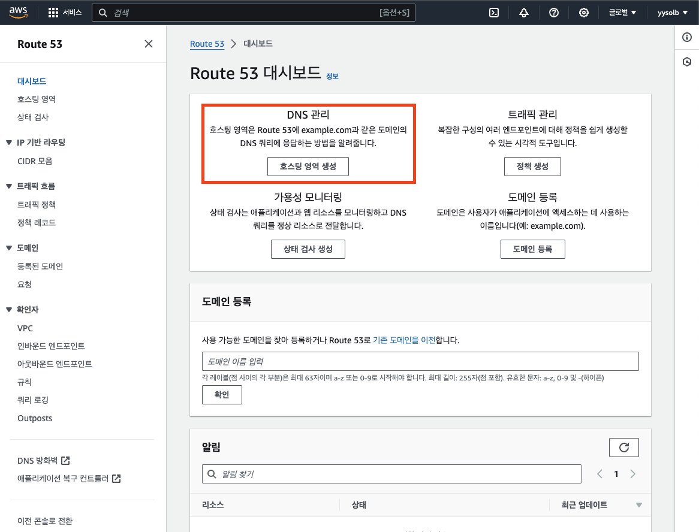The height and width of the screenshot is (532, 699).
Task: Click the 상태 column header
Action: [x=359, y=505]
